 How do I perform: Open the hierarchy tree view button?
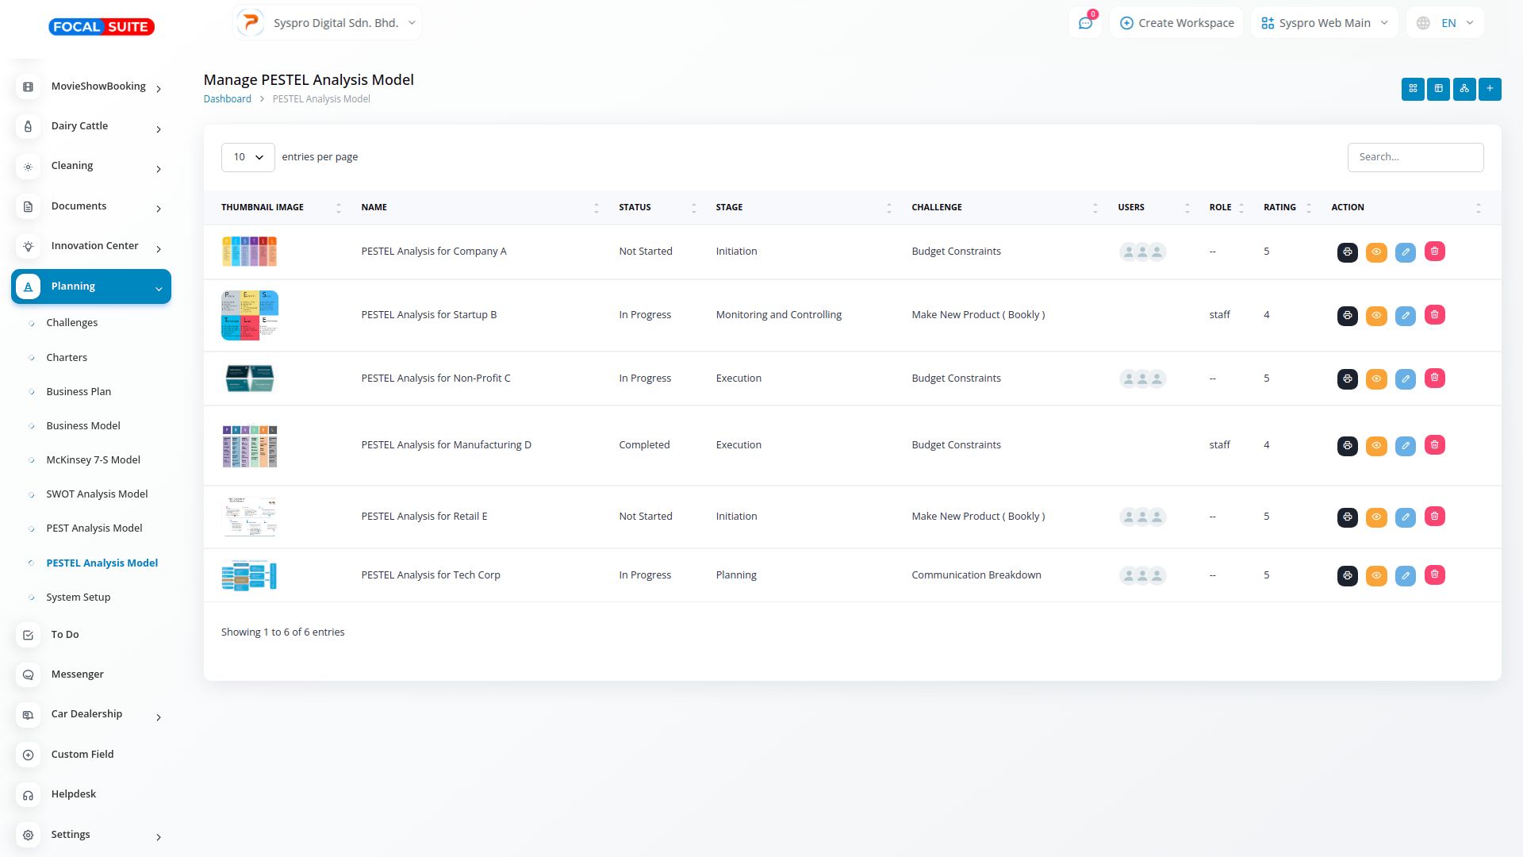pos(1464,89)
